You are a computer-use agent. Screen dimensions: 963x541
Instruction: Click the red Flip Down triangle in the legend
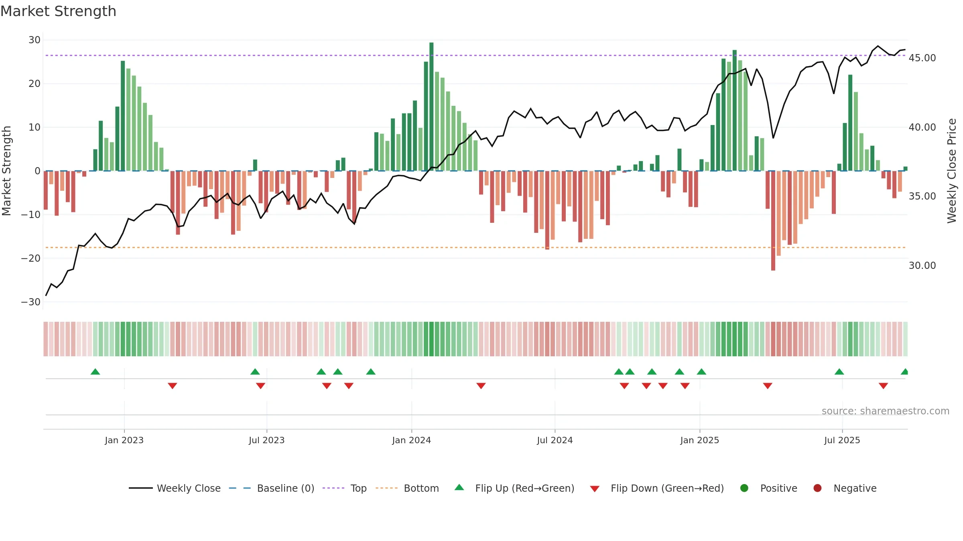pos(595,489)
